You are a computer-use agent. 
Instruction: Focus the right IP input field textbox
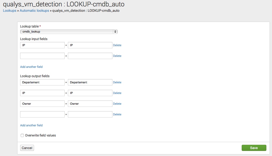coord(90,45)
